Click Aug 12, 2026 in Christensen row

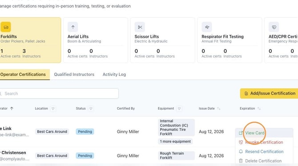click(211, 156)
